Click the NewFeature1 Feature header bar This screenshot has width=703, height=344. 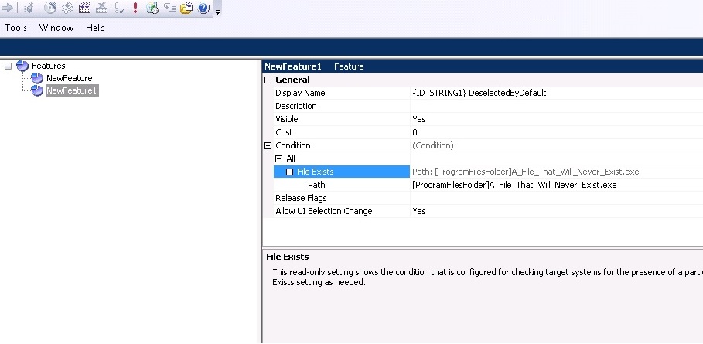coord(483,66)
